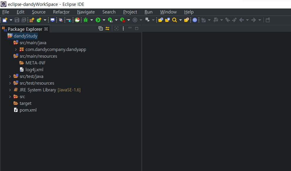291x171 pixels.
Task: Expand the src/test/java folder
Action: (10, 76)
